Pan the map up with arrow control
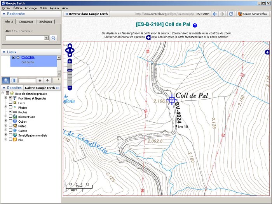The width and height of the screenshot is (272, 204). point(70,46)
